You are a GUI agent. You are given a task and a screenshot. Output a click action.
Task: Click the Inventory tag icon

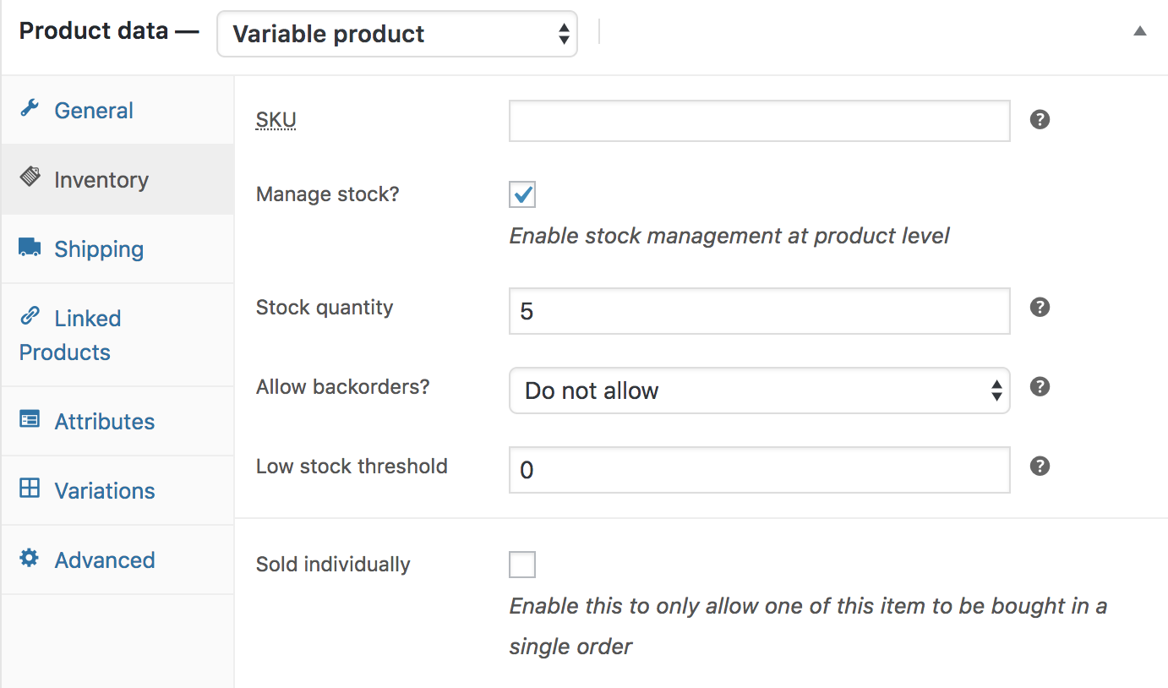pos(30,177)
